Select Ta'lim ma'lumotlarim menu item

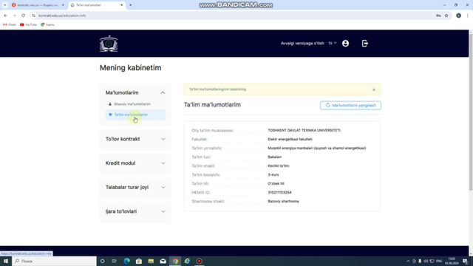[135, 115]
